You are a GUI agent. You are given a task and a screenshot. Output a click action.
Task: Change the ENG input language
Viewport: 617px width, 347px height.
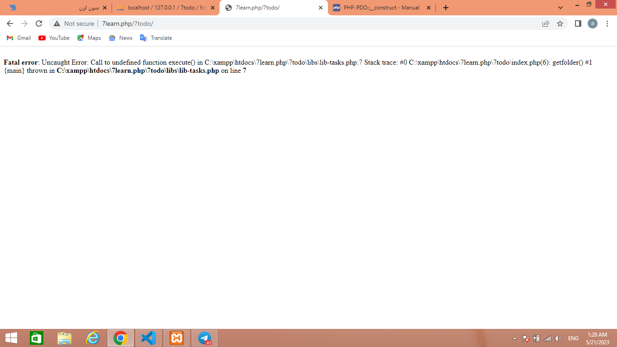pyautogui.click(x=573, y=338)
